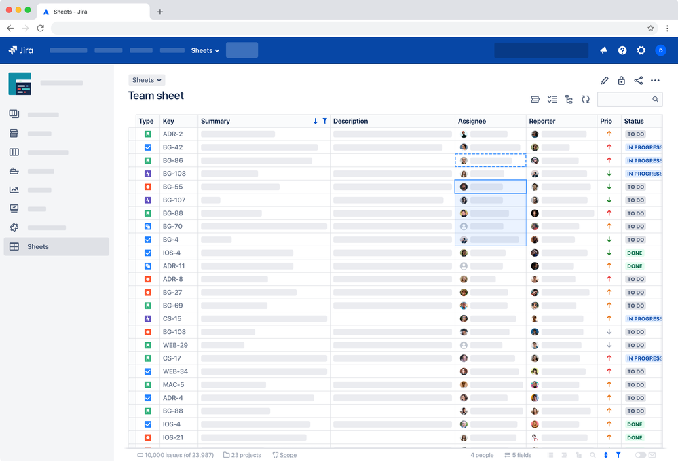Open the Sheets dropdown in the top navigation bar
This screenshot has width=678, height=461.
tap(205, 50)
